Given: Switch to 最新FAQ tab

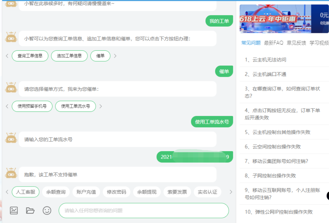Looking at the screenshot, I should 274,43.
